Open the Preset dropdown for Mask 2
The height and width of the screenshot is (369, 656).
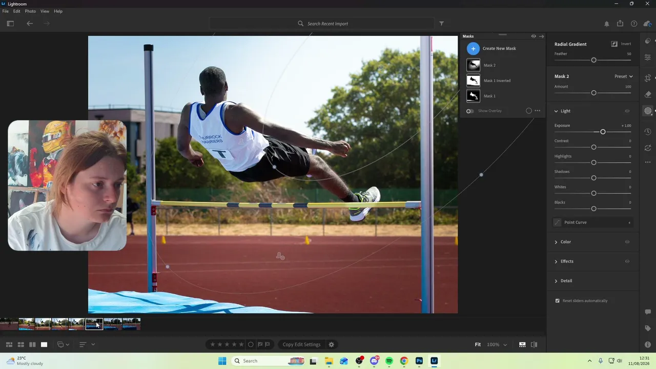pyautogui.click(x=624, y=76)
